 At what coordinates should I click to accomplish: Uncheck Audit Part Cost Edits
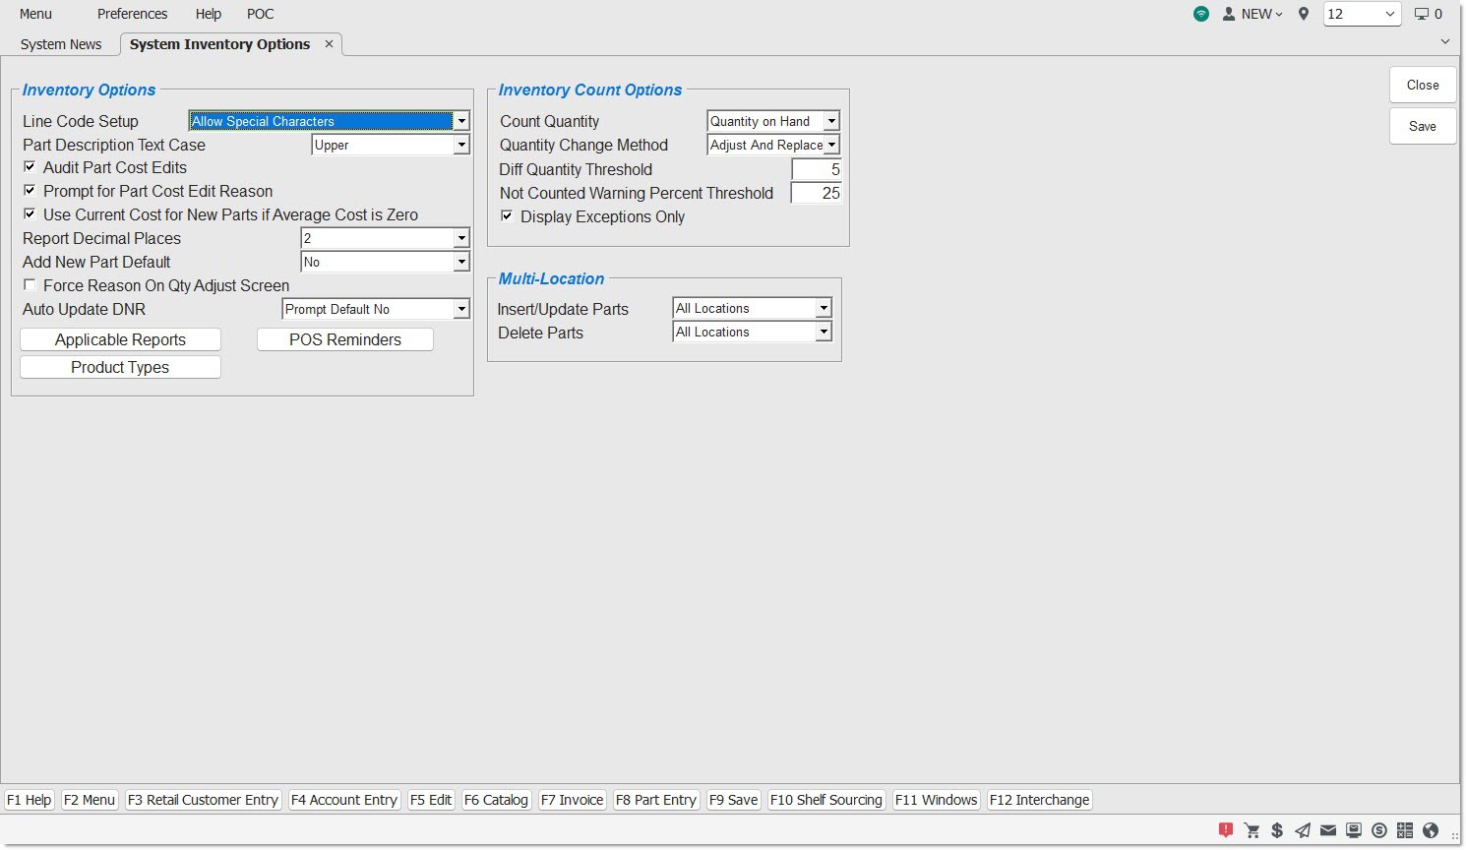coord(30,167)
